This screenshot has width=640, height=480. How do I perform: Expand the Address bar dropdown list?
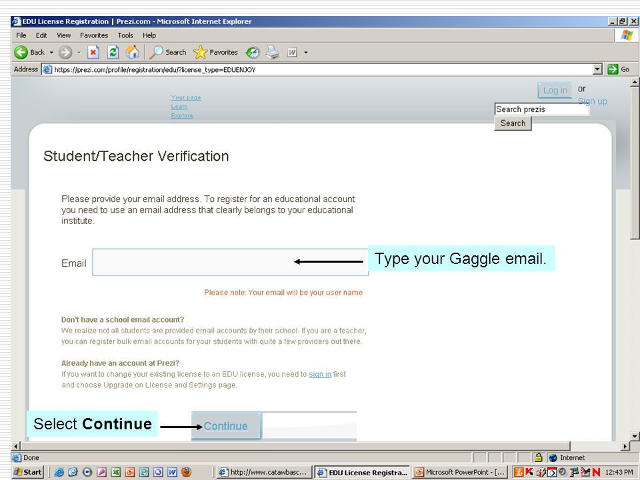click(597, 69)
